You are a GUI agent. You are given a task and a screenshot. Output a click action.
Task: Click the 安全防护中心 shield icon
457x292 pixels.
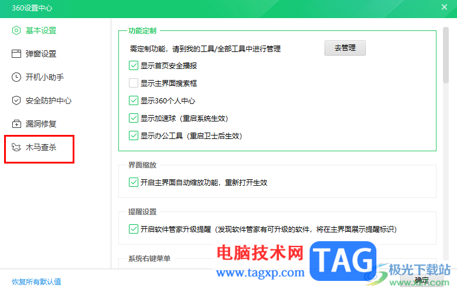[16, 100]
